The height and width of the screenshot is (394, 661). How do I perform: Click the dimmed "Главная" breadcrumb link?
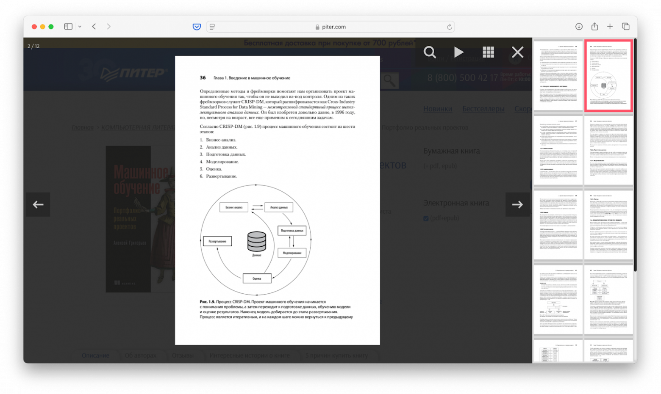tap(82, 127)
